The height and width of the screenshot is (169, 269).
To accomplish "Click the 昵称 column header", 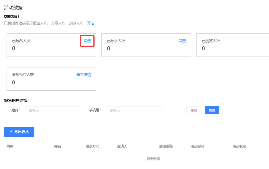I will 10,146.
